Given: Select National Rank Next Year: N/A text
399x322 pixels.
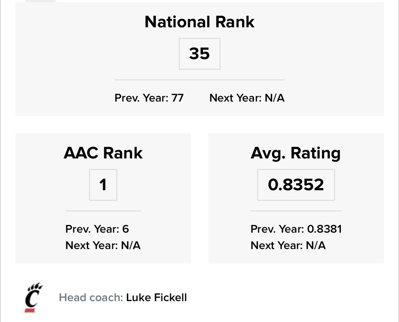Looking at the screenshot, I should coord(247,98).
